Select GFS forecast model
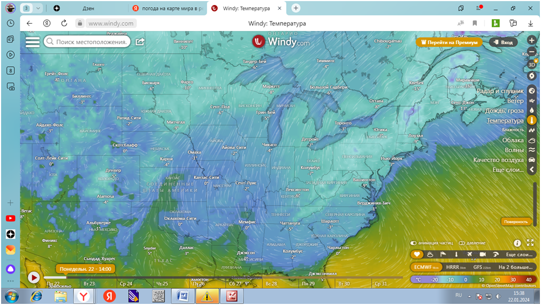Screen dimensions: 541x305 (x=482, y=267)
